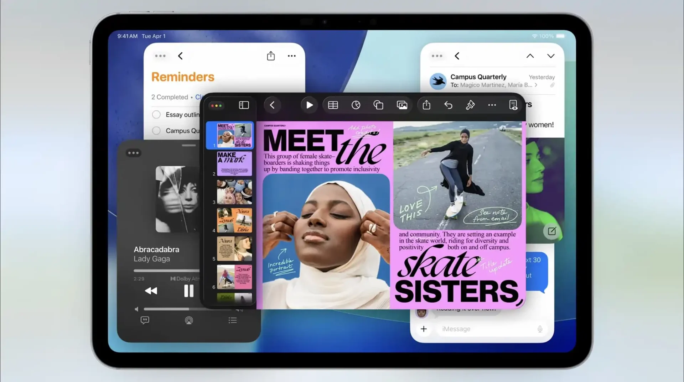Go back in Keynote toolbar
The image size is (684, 382).
click(273, 105)
